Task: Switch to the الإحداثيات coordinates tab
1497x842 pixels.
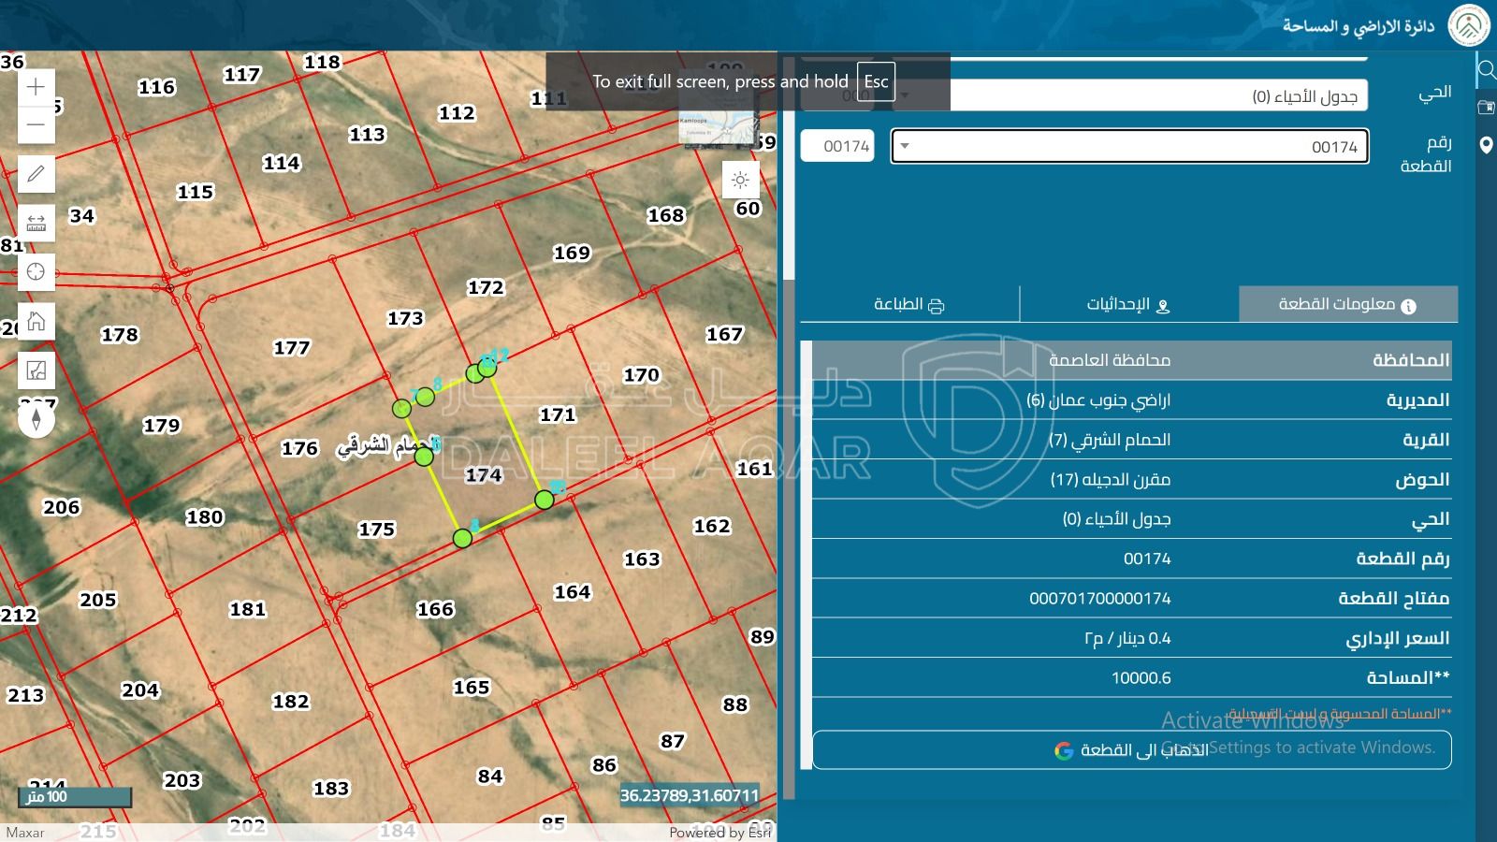Action: (x=1128, y=304)
